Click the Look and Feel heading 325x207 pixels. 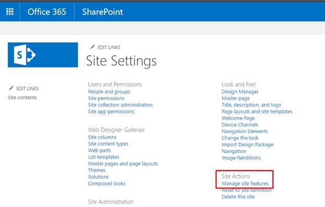point(239,84)
